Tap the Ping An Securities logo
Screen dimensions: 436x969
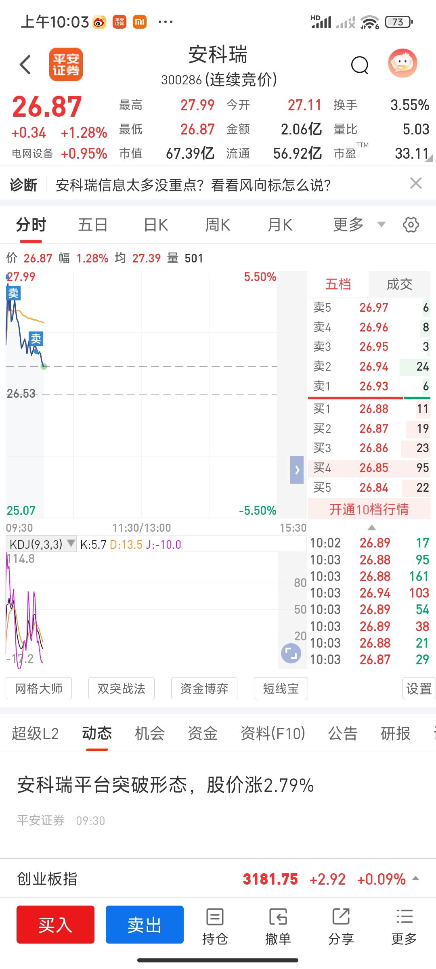tap(66, 65)
